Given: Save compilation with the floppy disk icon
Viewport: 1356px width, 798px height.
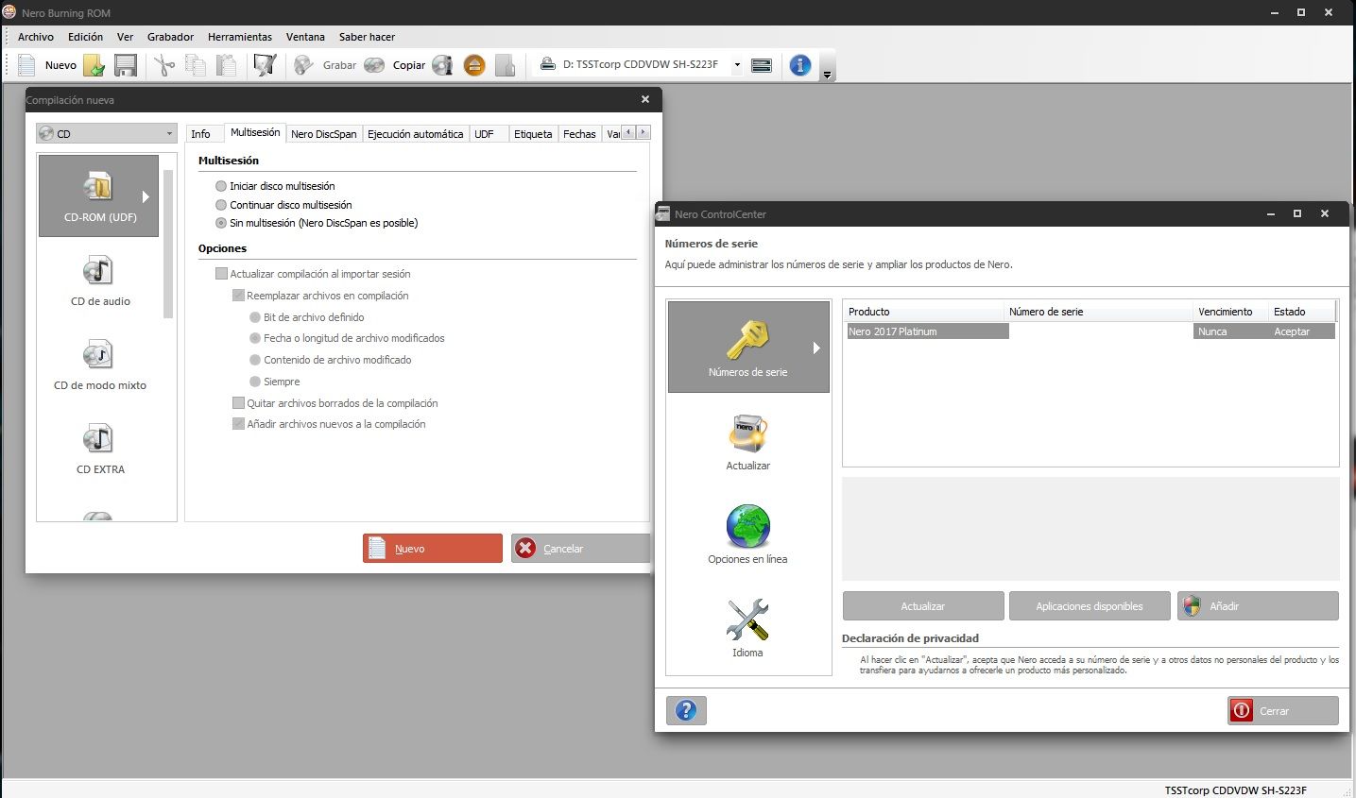Looking at the screenshot, I should pos(126,65).
